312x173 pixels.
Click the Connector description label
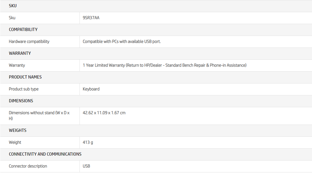(28, 166)
